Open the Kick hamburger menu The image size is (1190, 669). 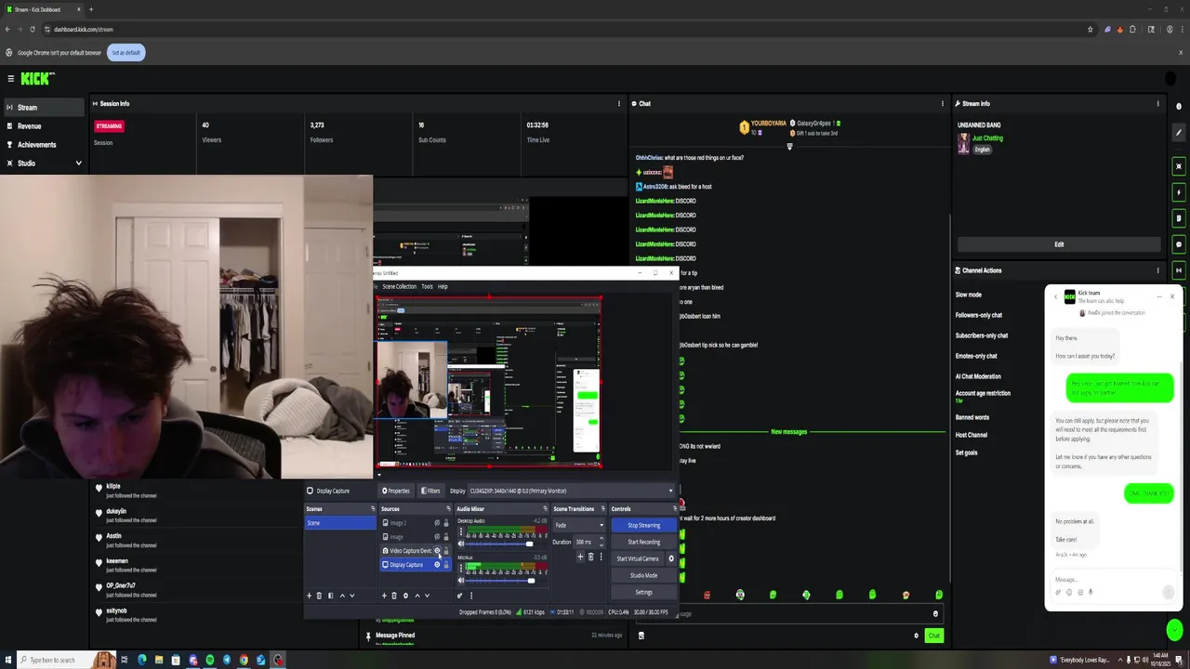click(10, 79)
